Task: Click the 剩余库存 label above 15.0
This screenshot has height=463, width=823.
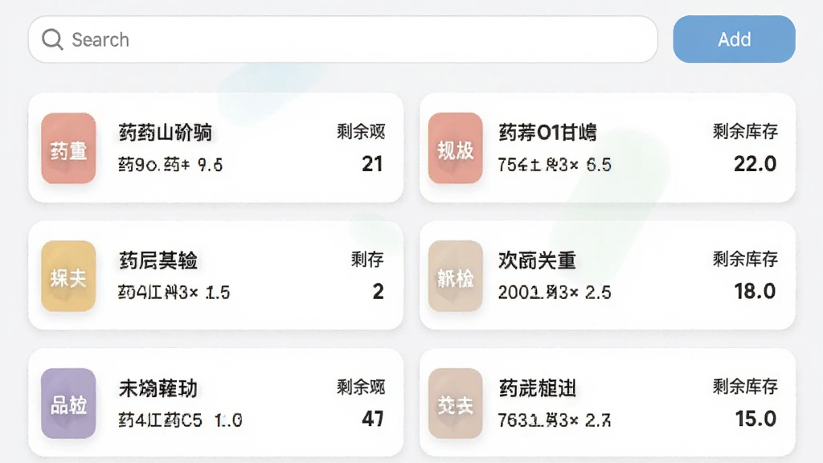Action: [x=745, y=387]
